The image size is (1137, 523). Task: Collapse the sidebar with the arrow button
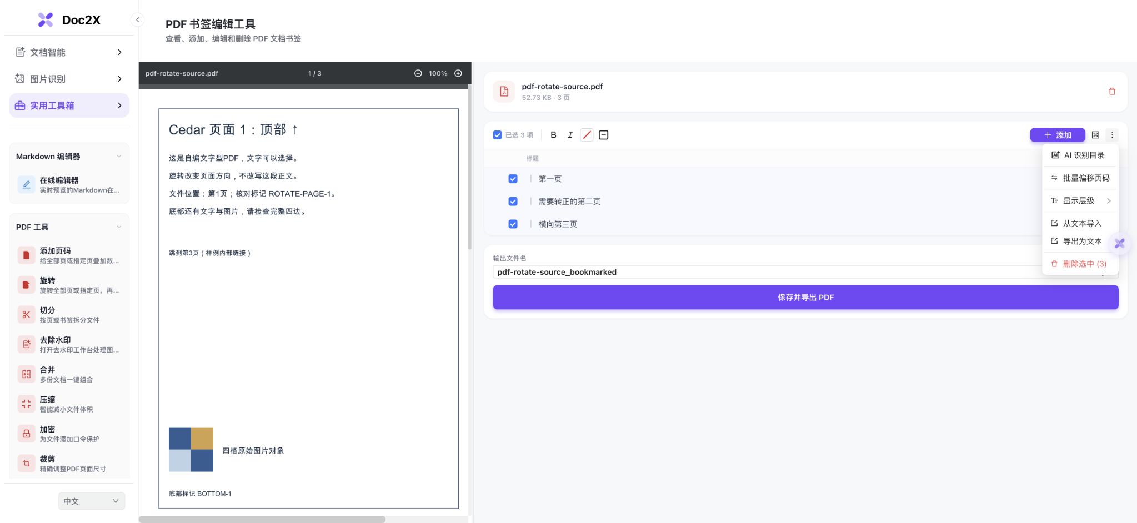click(x=137, y=20)
